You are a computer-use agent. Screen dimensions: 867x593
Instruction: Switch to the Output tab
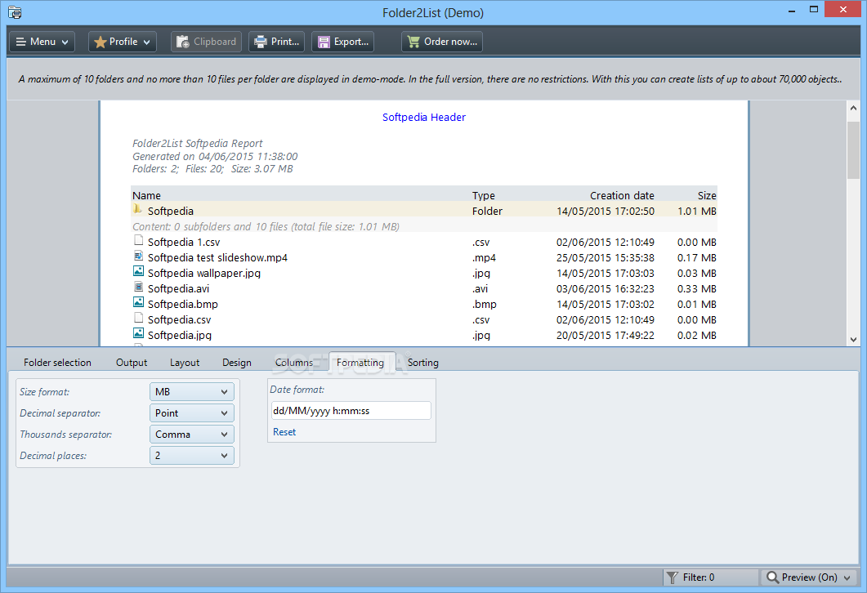[132, 363]
